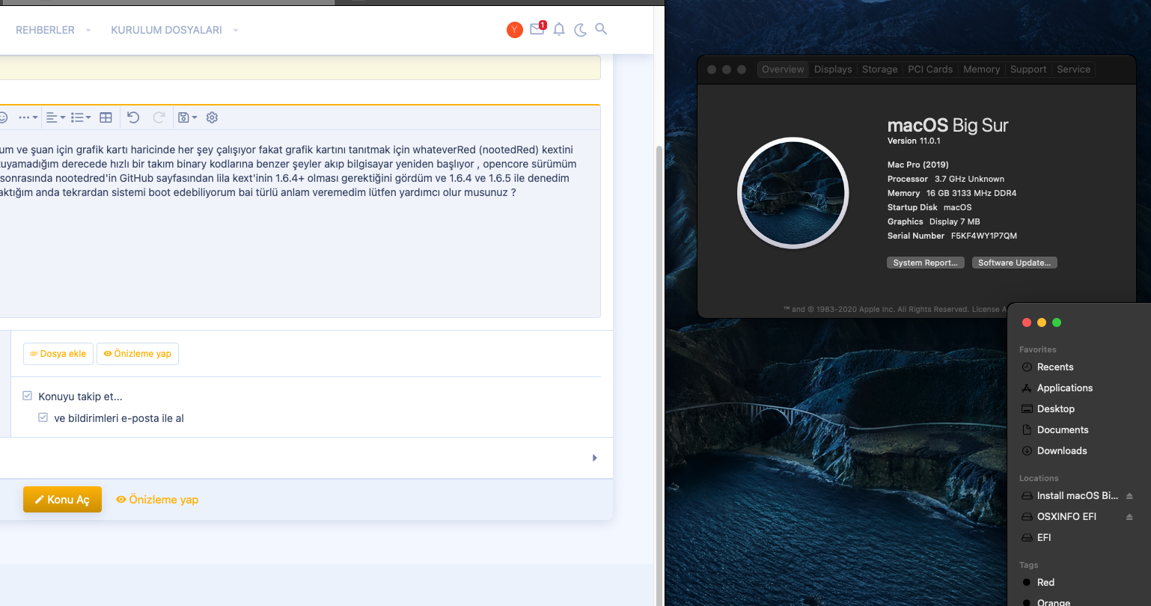1151x606 pixels.
Task: Click the undo icon in editor toolbar
Action: 133,117
